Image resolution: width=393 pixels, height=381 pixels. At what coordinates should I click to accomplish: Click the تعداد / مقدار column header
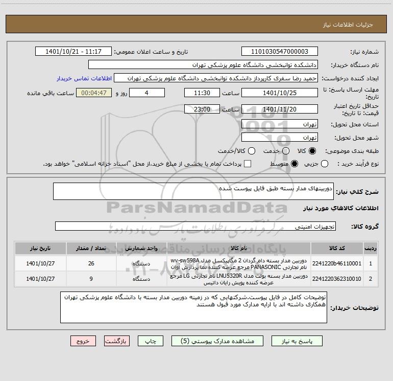click(x=91, y=248)
